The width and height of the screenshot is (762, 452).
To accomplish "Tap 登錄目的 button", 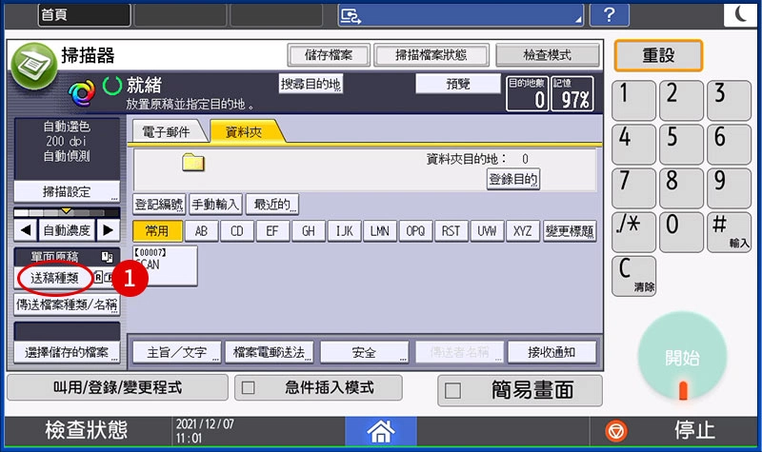I will [513, 179].
